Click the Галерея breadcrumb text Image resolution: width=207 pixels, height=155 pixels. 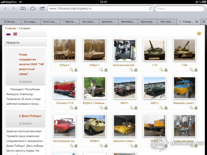coord(25,28)
